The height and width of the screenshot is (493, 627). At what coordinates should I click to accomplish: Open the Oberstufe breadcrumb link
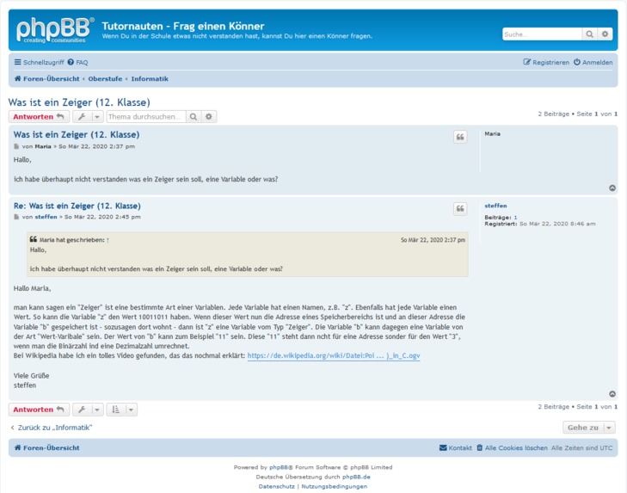(105, 79)
